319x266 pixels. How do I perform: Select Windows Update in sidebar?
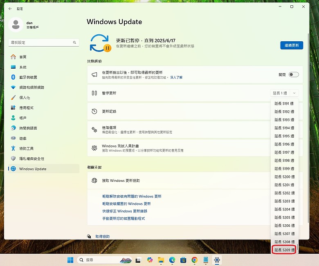[43, 169]
